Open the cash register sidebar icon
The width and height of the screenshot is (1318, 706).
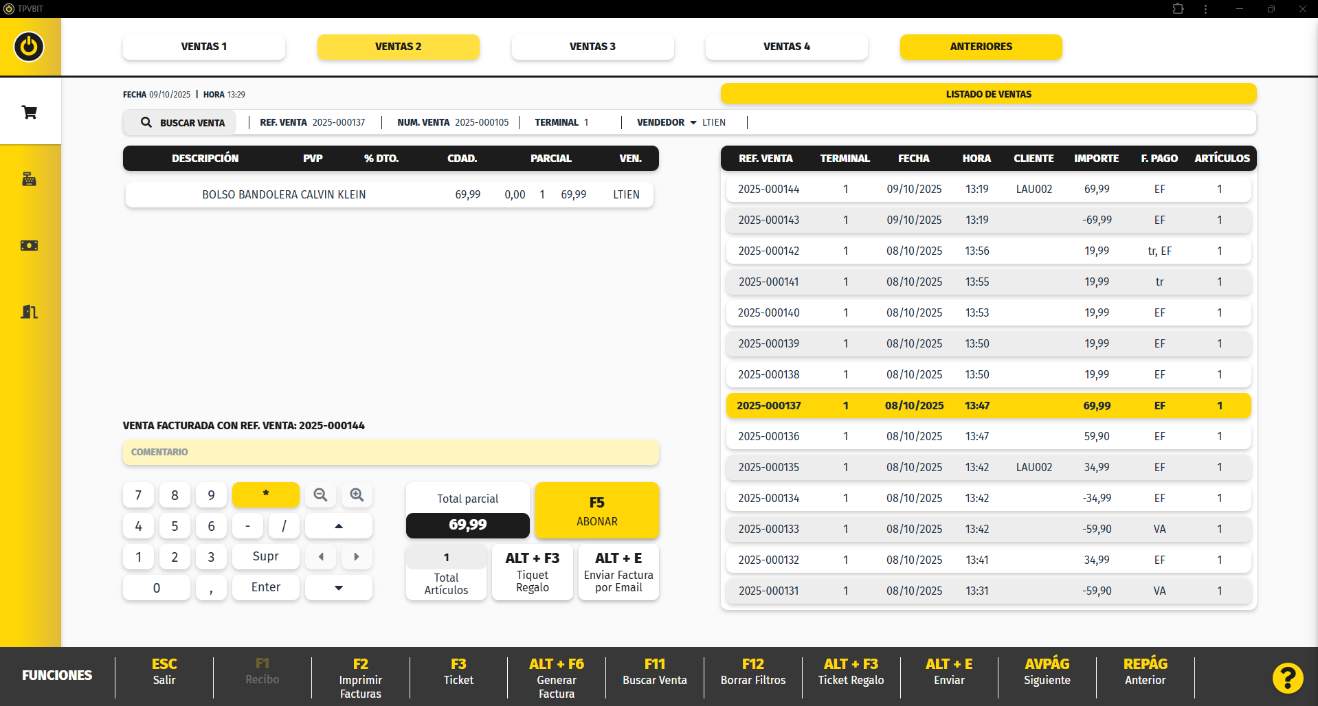pyautogui.click(x=30, y=179)
